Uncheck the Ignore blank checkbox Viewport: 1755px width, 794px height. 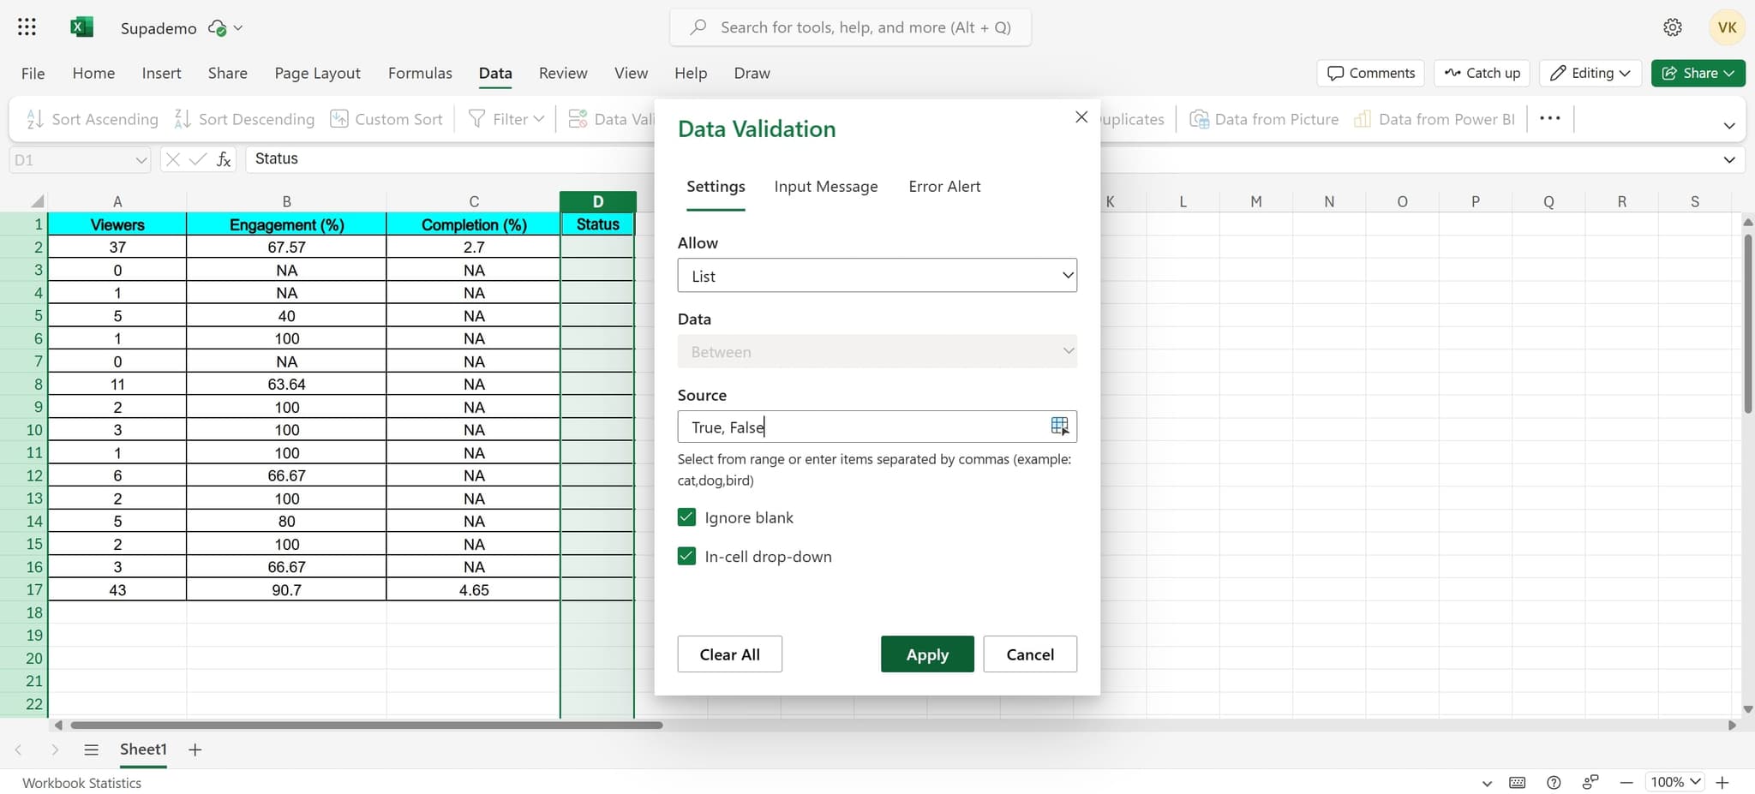686,516
